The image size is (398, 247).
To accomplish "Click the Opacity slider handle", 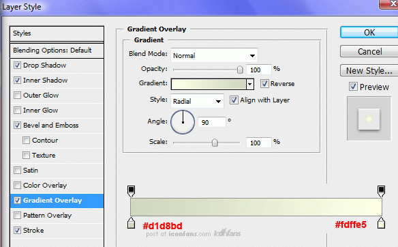I will pyautogui.click(x=240, y=70).
